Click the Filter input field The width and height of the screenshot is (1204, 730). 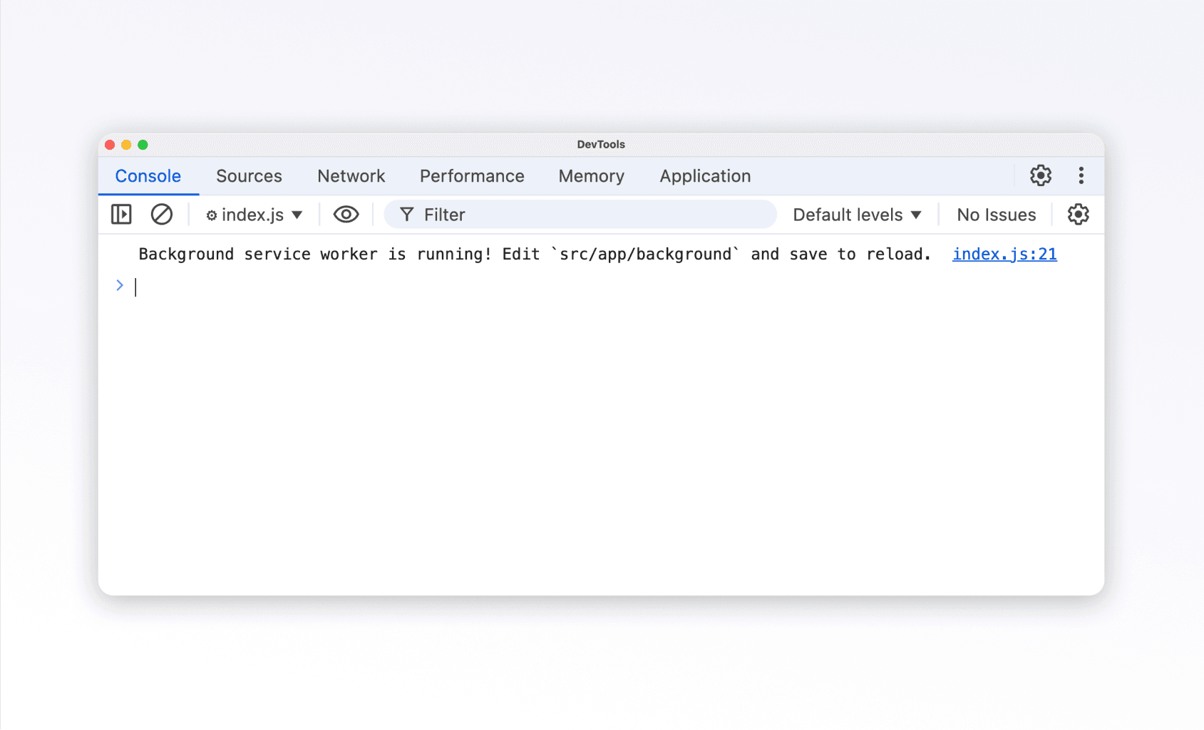point(580,215)
